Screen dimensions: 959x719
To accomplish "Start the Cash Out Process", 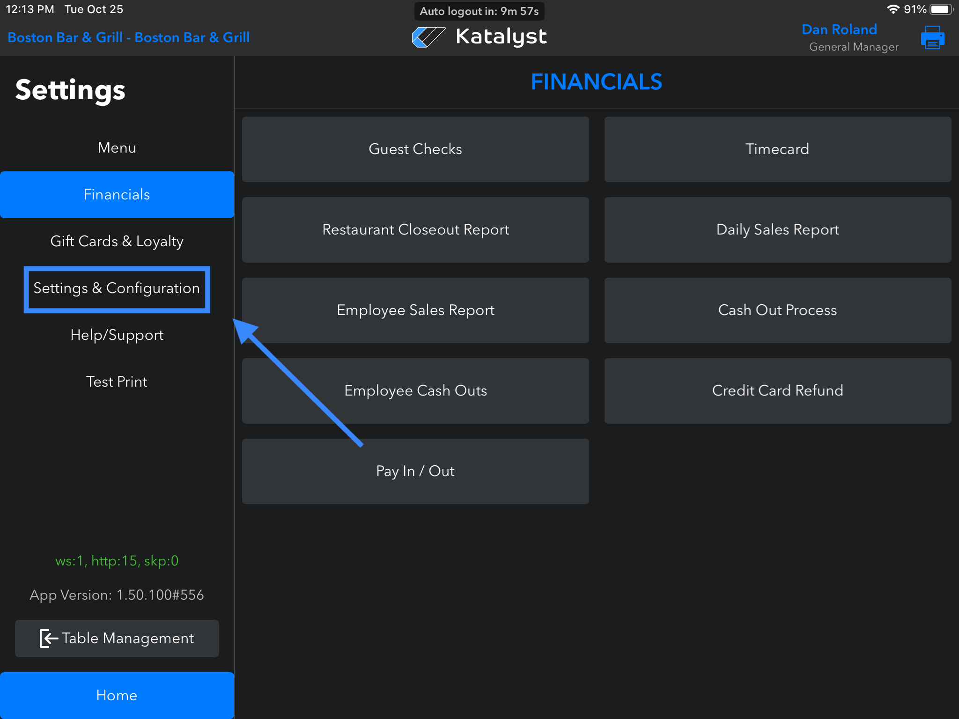I will pyautogui.click(x=777, y=310).
